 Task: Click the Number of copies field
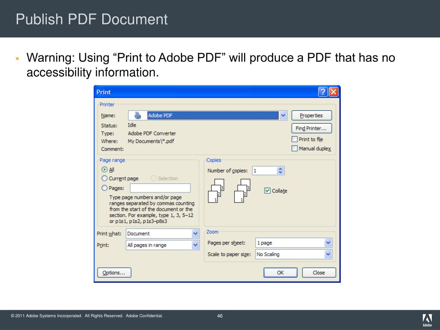click(265, 171)
